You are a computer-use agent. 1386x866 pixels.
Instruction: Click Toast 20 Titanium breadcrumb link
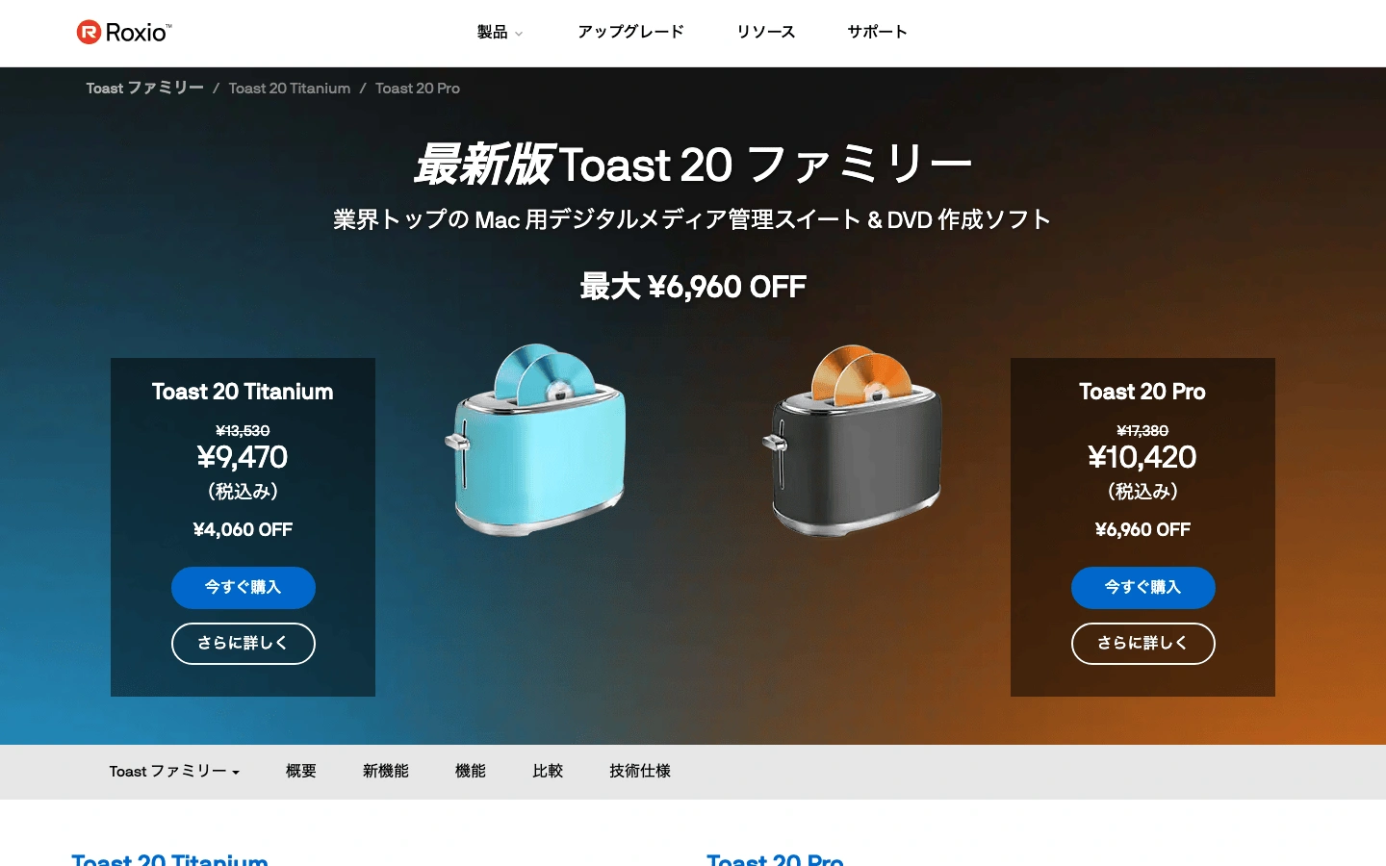coord(290,88)
